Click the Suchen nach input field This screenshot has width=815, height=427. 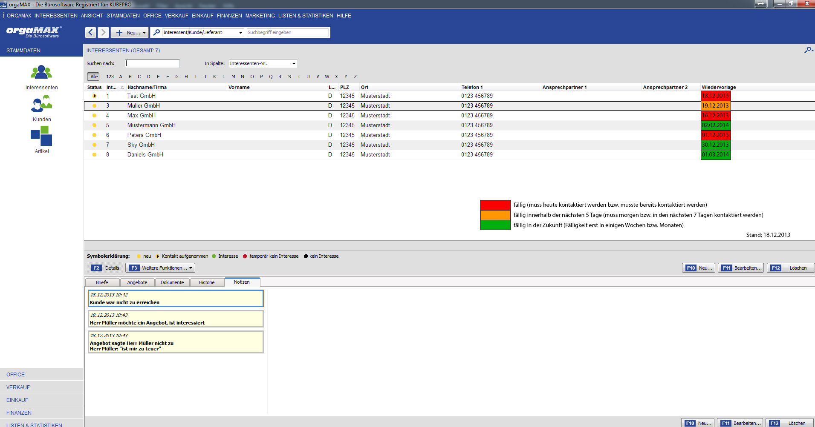tap(152, 63)
